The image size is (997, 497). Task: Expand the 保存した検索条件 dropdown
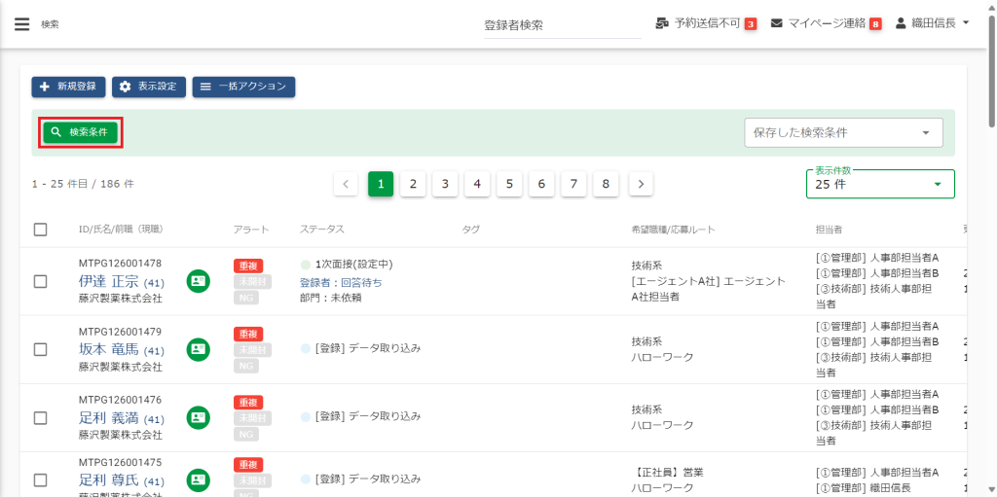pyautogui.click(x=843, y=133)
